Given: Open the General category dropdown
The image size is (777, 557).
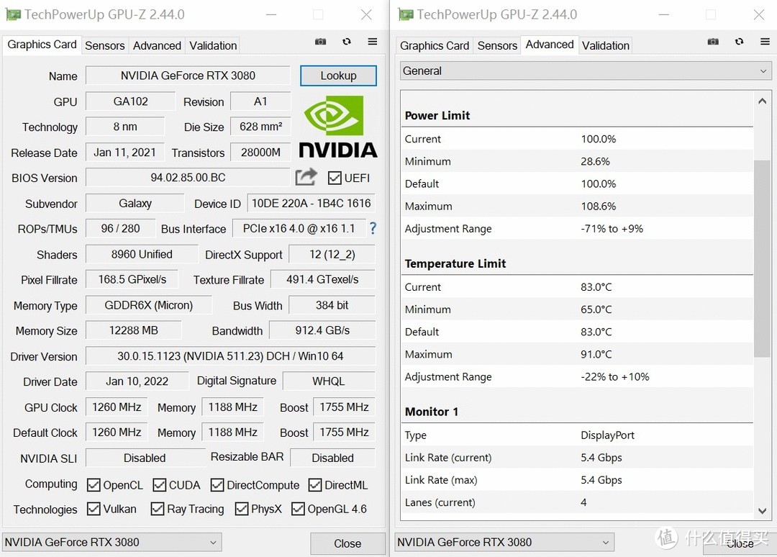Looking at the screenshot, I should point(585,71).
